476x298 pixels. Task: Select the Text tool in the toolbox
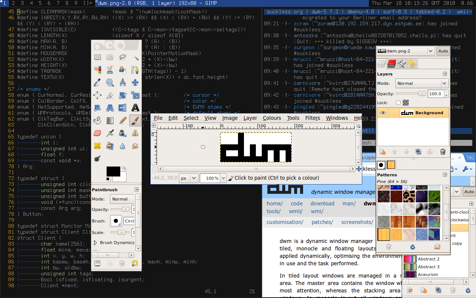point(135,108)
